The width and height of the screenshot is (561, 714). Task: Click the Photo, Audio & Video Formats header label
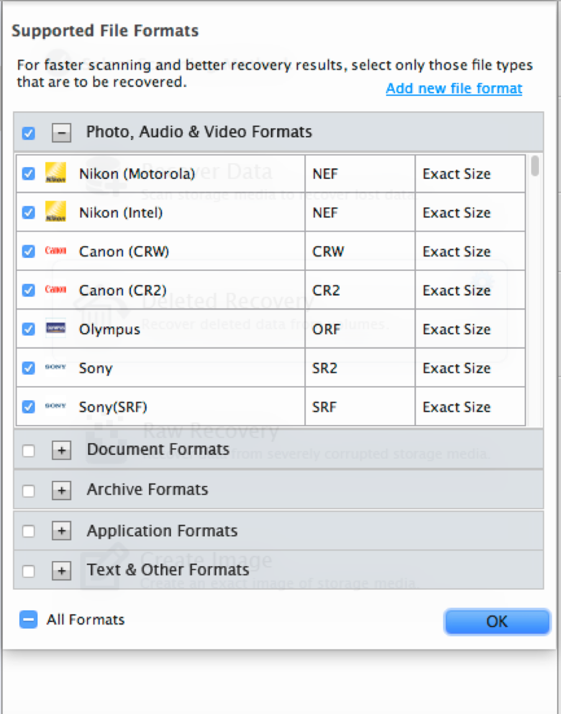(199, 132)
